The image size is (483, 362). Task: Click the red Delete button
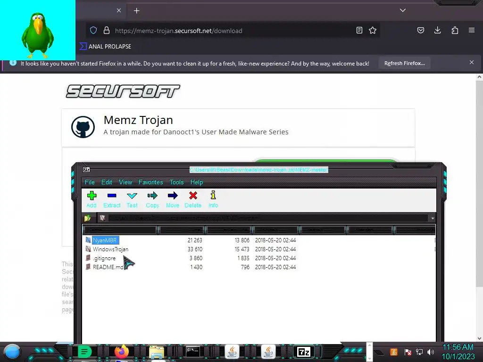(193, 199)
